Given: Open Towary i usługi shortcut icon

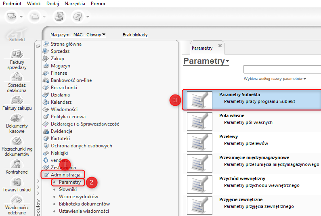Looking at the screenshot, I should click(x=17, y=182).
